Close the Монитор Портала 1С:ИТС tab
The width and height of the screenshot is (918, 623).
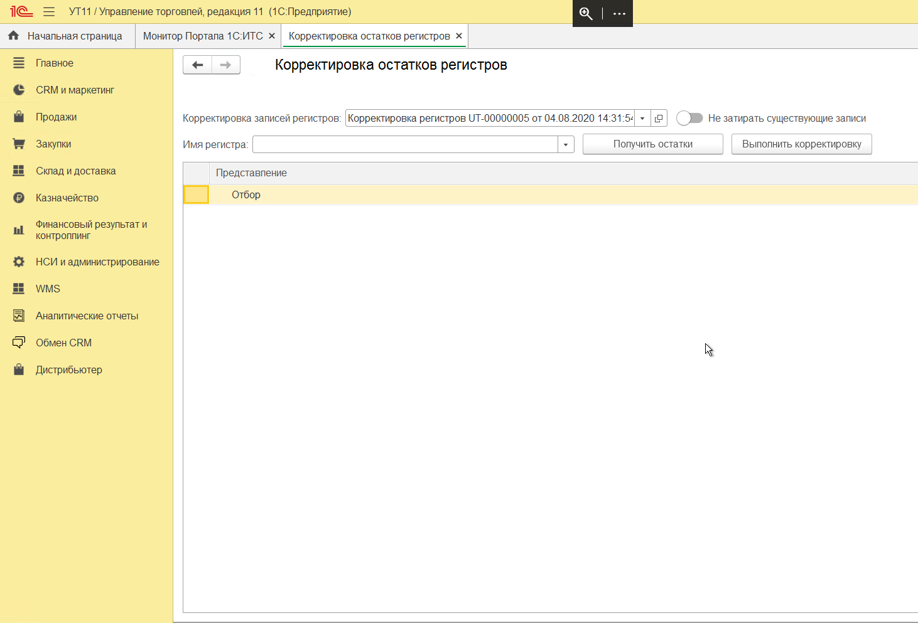pyautogui.click(x=272, y=36)
